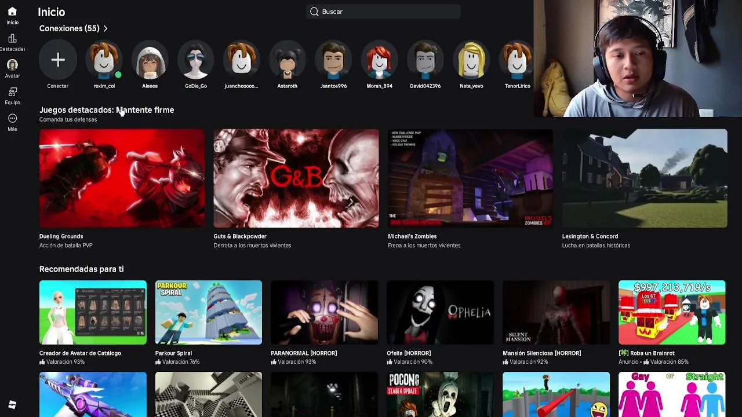Click the search magnifier icon
This screenshot has width=742, height=417.
point(314,12)
